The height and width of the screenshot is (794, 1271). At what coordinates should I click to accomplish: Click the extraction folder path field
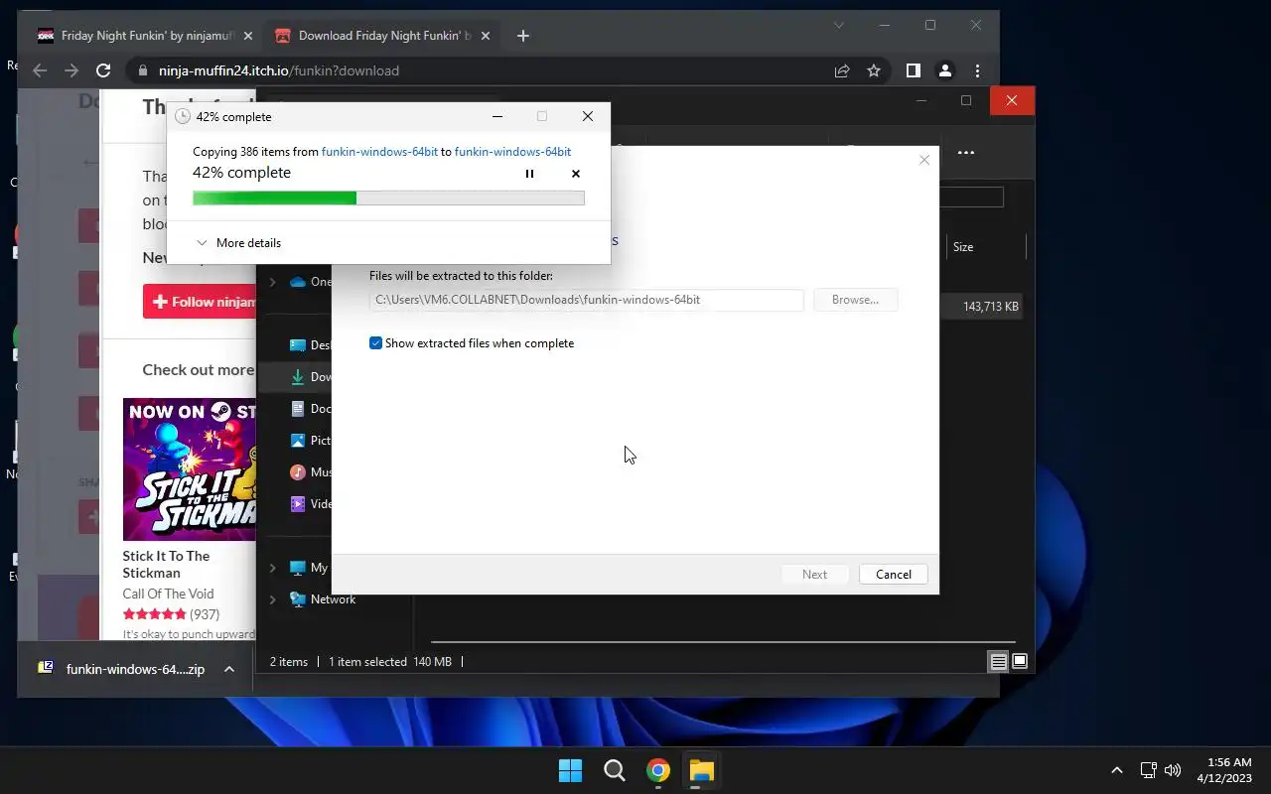click(586, 300)
